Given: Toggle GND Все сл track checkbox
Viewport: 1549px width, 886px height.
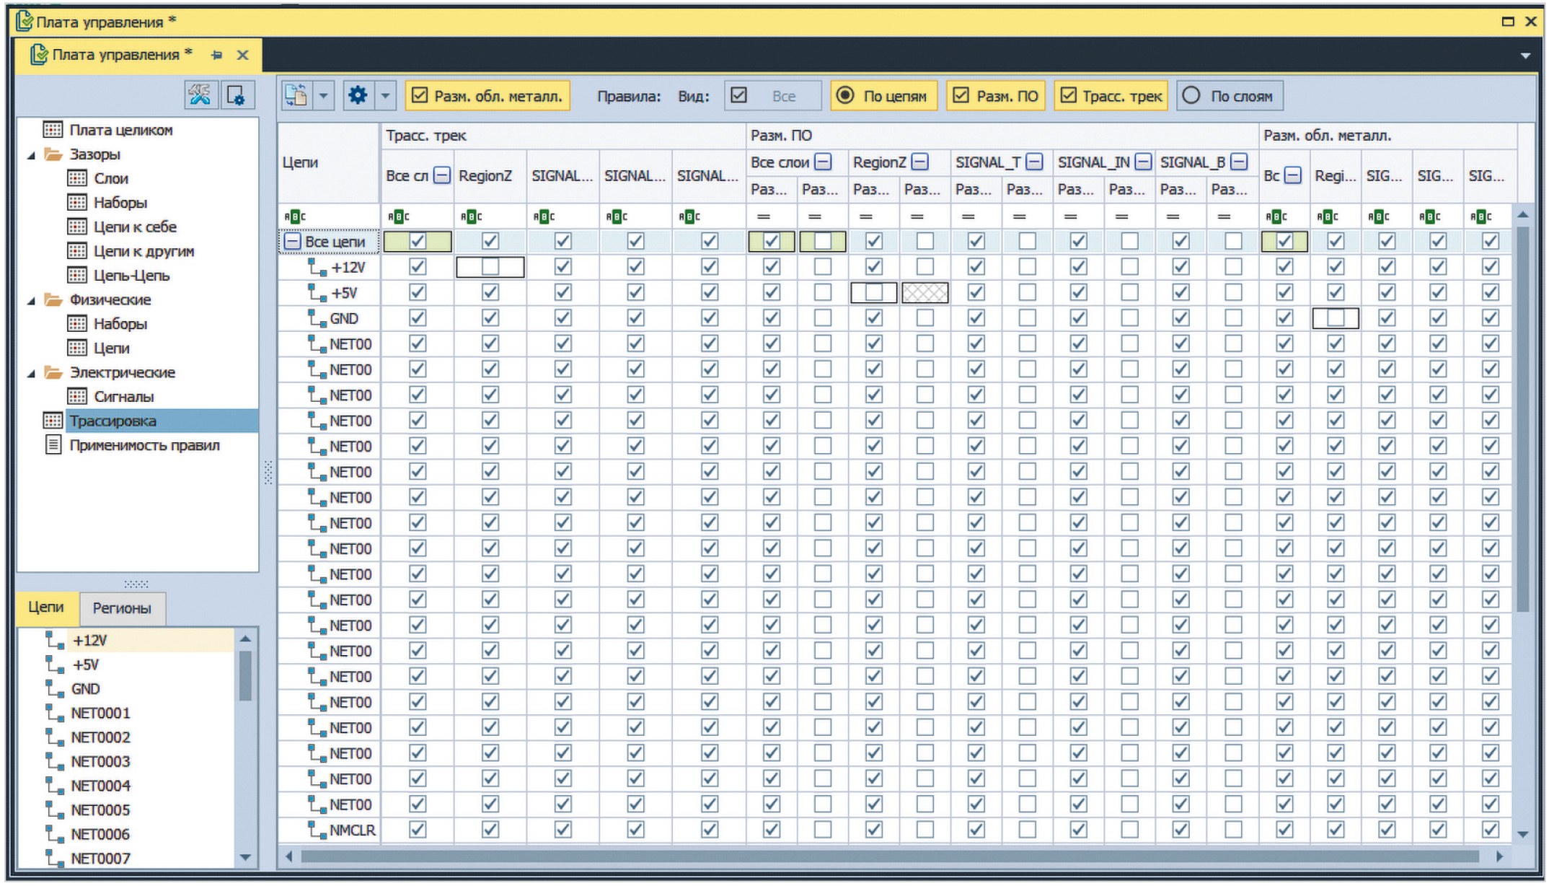Looking at the screenshot, I should click(x=418, y=318).
